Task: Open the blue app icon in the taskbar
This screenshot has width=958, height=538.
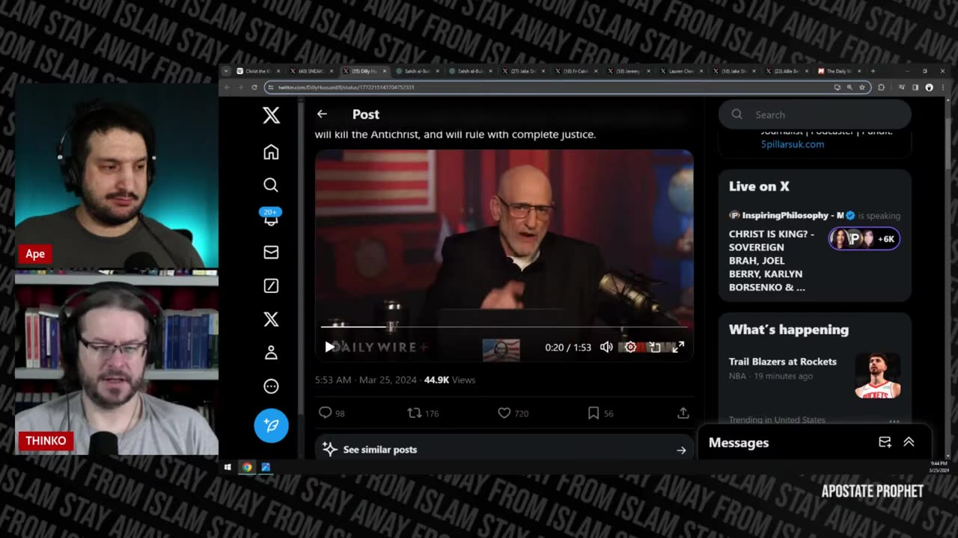Action: point(265,467)
